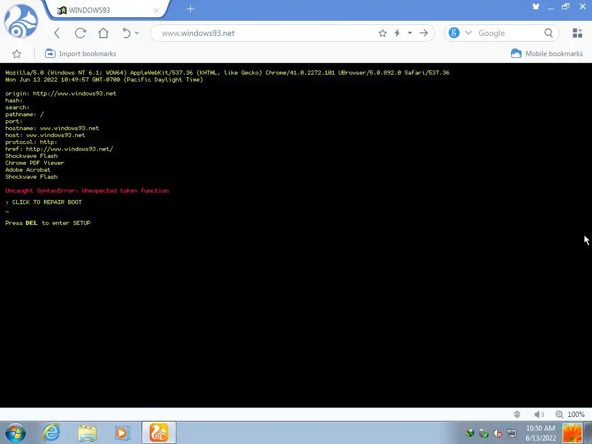
Task: Click the orange flower tray icon
Action: pos(572,432)
